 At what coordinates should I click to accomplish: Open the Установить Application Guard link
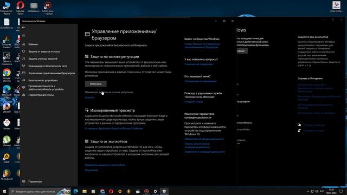(x=114, y=128)
